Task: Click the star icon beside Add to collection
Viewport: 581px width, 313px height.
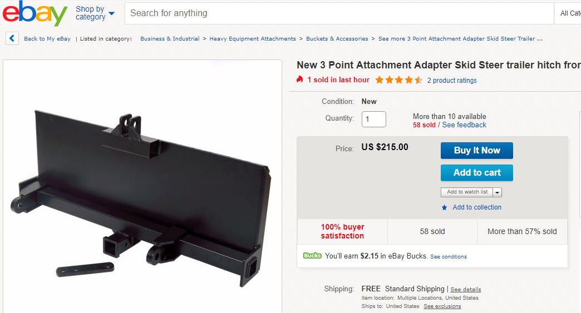Action: point(444,207)
